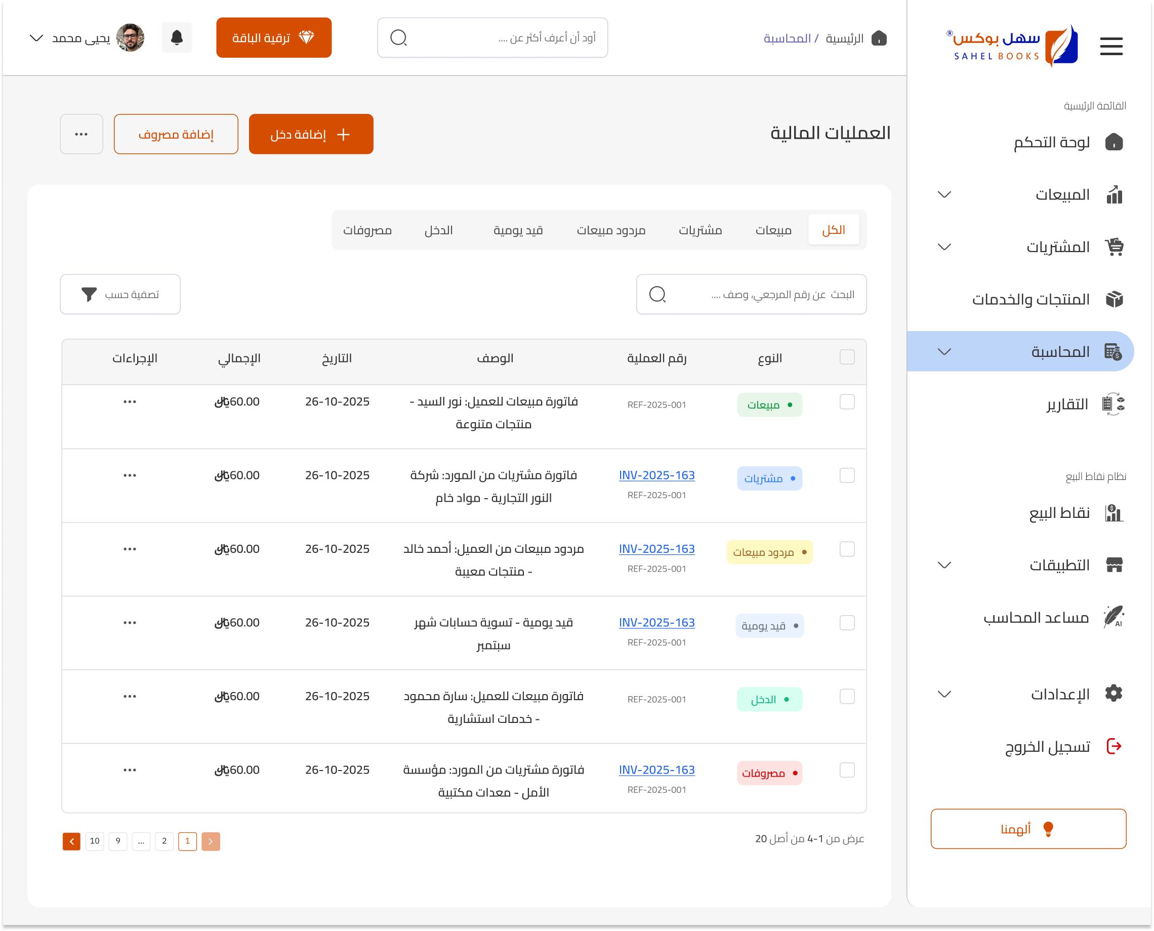Viewport: 1154px width, 931px height.
Task: Switch to the قيد يومية tab
Action: pos(518,230)
